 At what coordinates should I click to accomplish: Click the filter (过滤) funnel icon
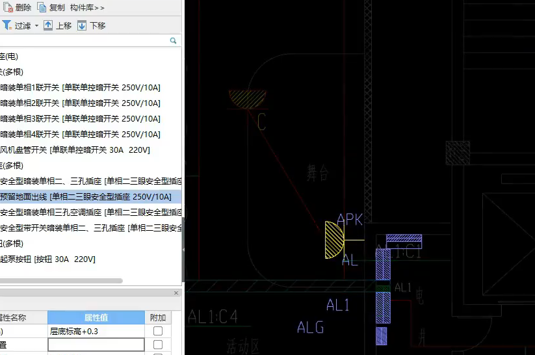[x=7, y=25]
